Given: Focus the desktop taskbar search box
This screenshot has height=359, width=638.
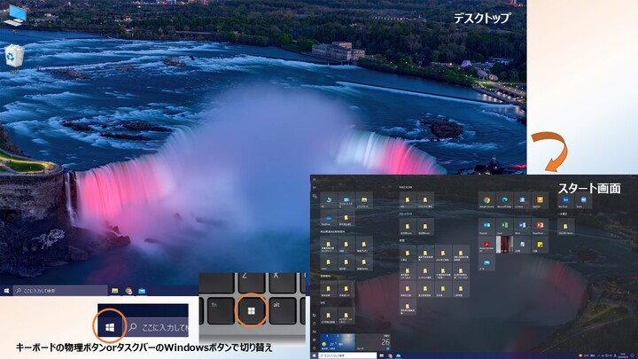Looking at the screenshot, I should click(60, 291).
